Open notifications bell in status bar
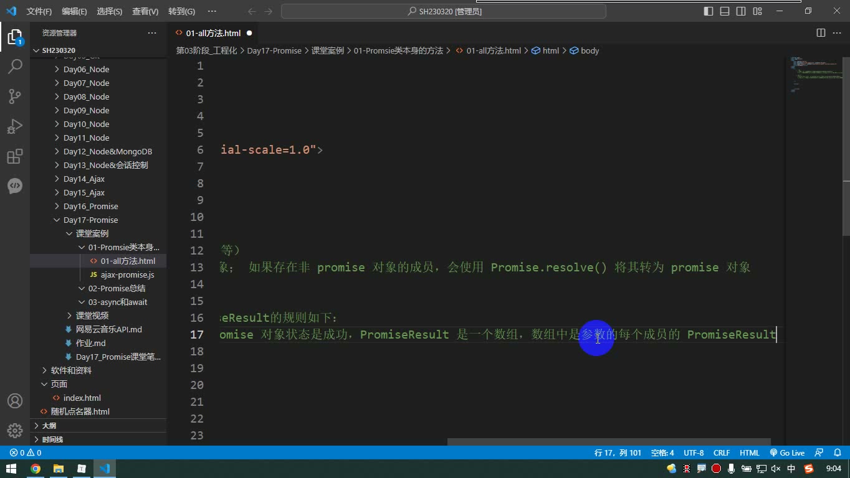This screenshot has width=850, height=478. (x=837, y=453)
